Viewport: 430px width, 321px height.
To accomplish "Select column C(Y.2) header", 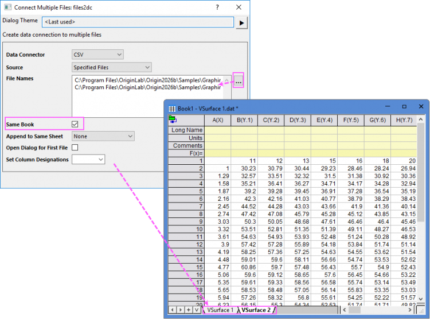I will pos(271,120).
